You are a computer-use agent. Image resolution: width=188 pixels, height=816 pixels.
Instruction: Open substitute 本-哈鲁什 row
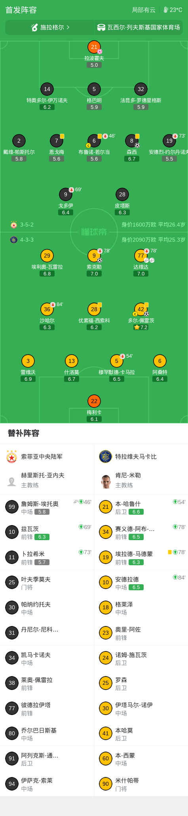pos(141,507)
